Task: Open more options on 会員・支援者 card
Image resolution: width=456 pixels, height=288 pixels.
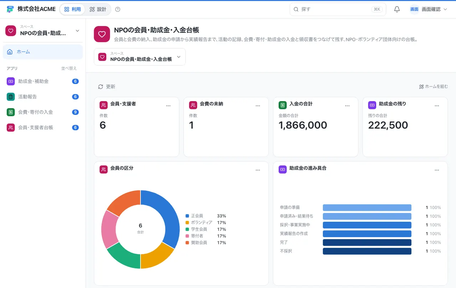Action: (169, 106)
